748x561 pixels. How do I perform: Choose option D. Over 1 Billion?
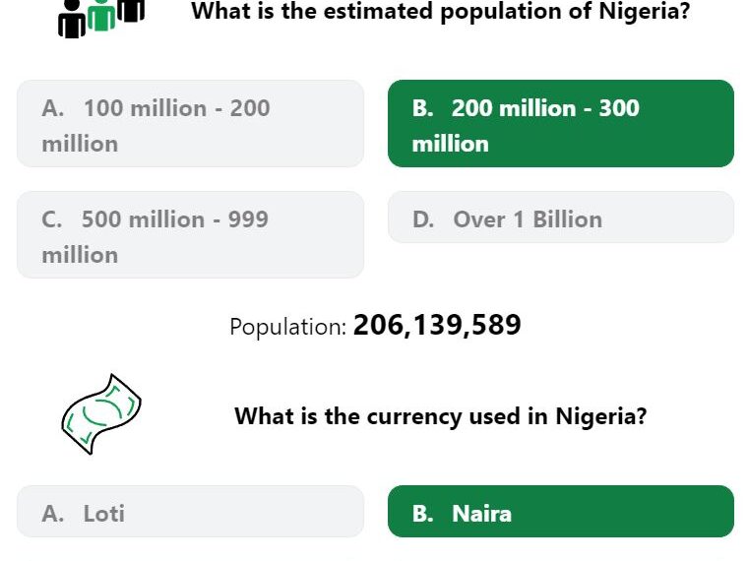coord(561,218)
